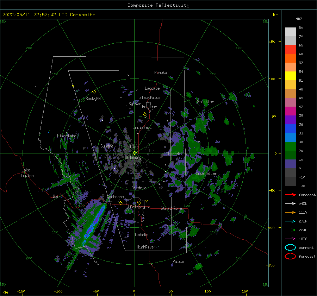Click the RockyMH town label
Screen dimensions: 317x296
tap(93, 99)
